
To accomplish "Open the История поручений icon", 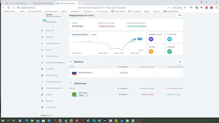I will (x=42, y=82).
